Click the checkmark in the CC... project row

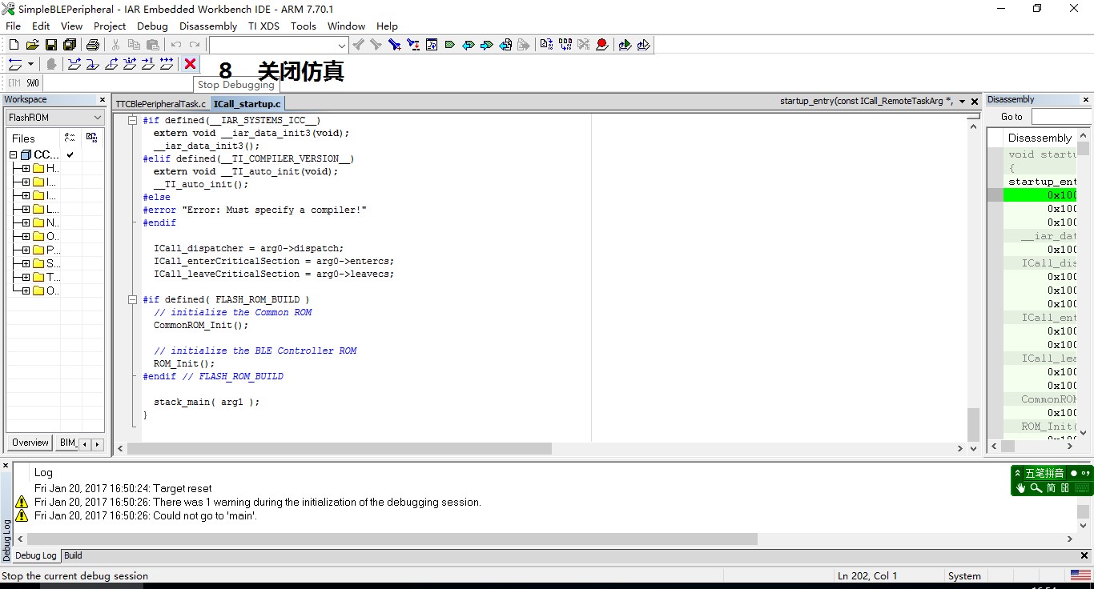coord(70,154)
